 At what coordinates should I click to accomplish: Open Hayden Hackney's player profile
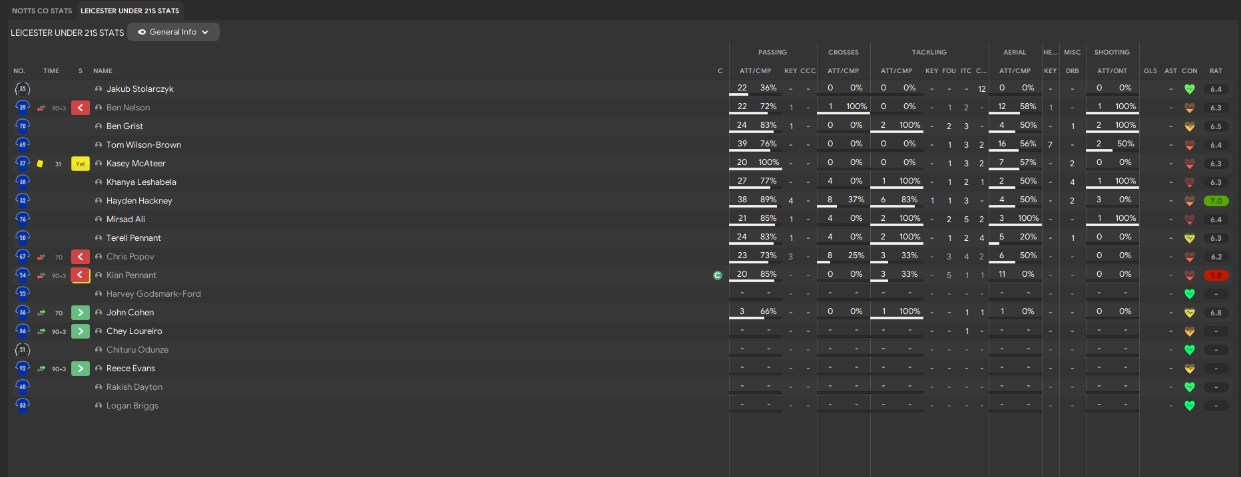pos(139,201)
